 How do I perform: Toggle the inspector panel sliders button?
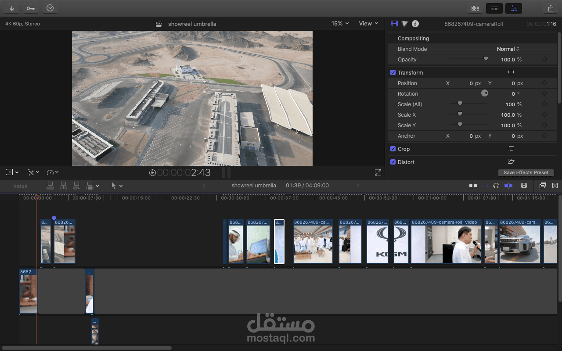(x=514, y=8)
